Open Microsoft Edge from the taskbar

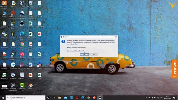tap(83, 97)
